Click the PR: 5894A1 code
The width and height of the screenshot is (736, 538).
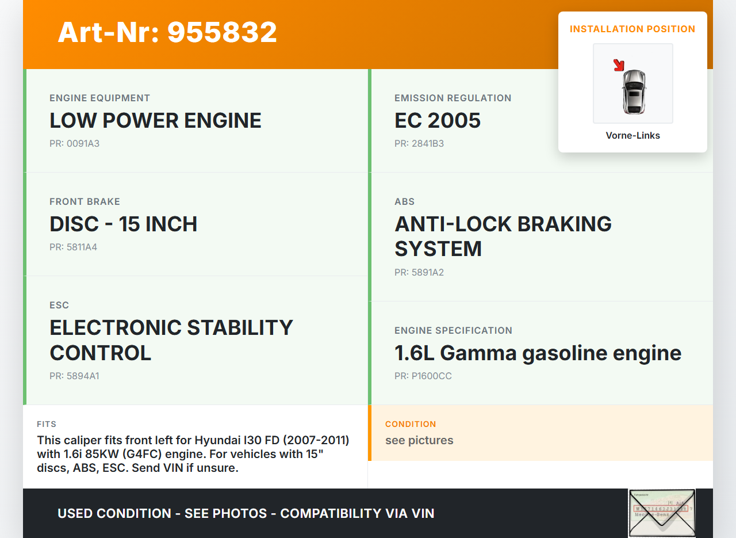74,376
